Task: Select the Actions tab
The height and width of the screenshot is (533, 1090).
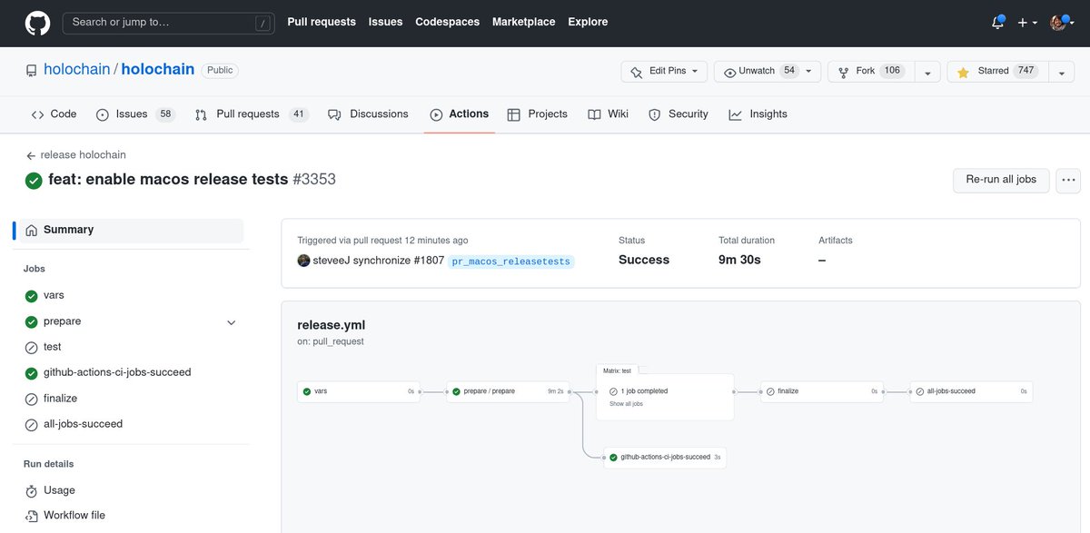Action: pos(460,114)
